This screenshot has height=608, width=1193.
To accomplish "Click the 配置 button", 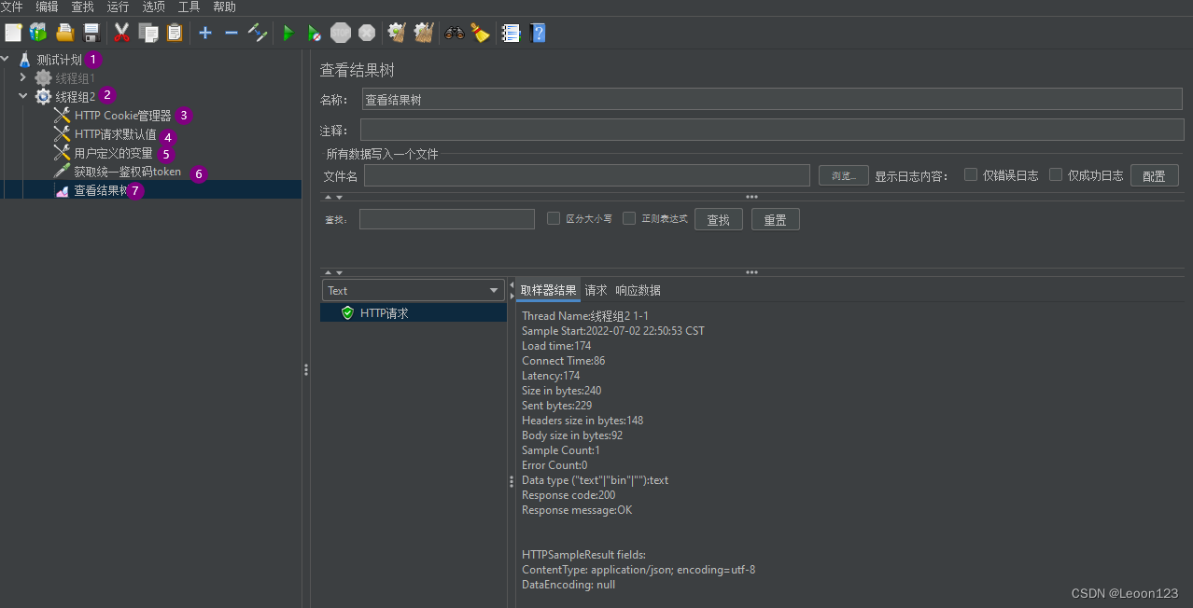I will click(x=1154, y=175).
